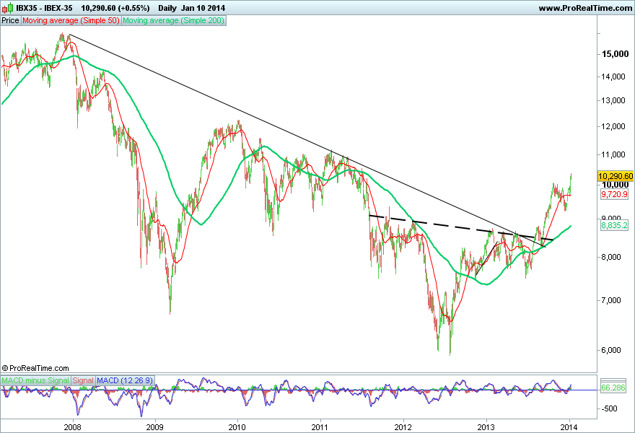Click the 2010 year label on time axis

pyautogui.click(x=237, y=427)
